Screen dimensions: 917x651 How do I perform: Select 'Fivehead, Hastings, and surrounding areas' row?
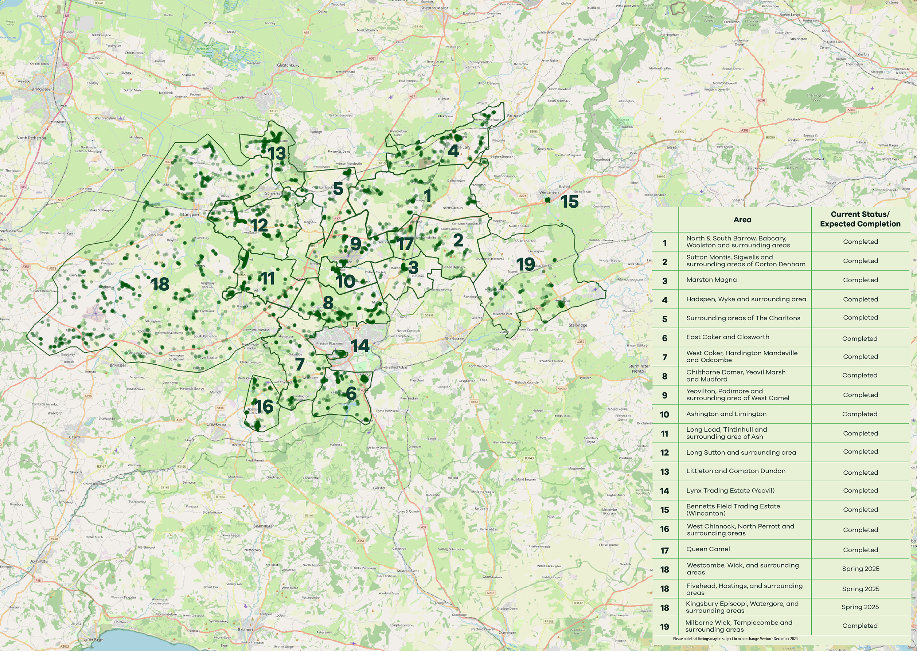point(781,589)
